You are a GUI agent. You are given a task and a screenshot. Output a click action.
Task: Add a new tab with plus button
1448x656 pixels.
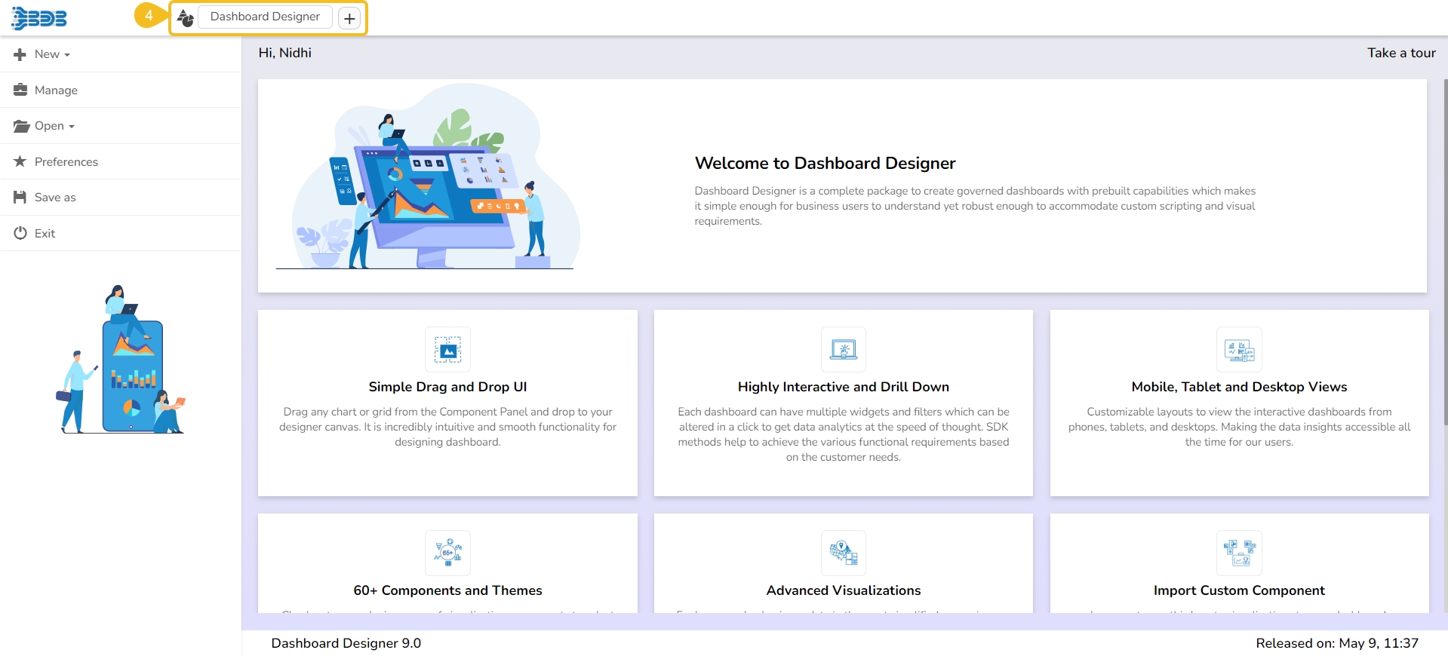(x=349, y=18)
